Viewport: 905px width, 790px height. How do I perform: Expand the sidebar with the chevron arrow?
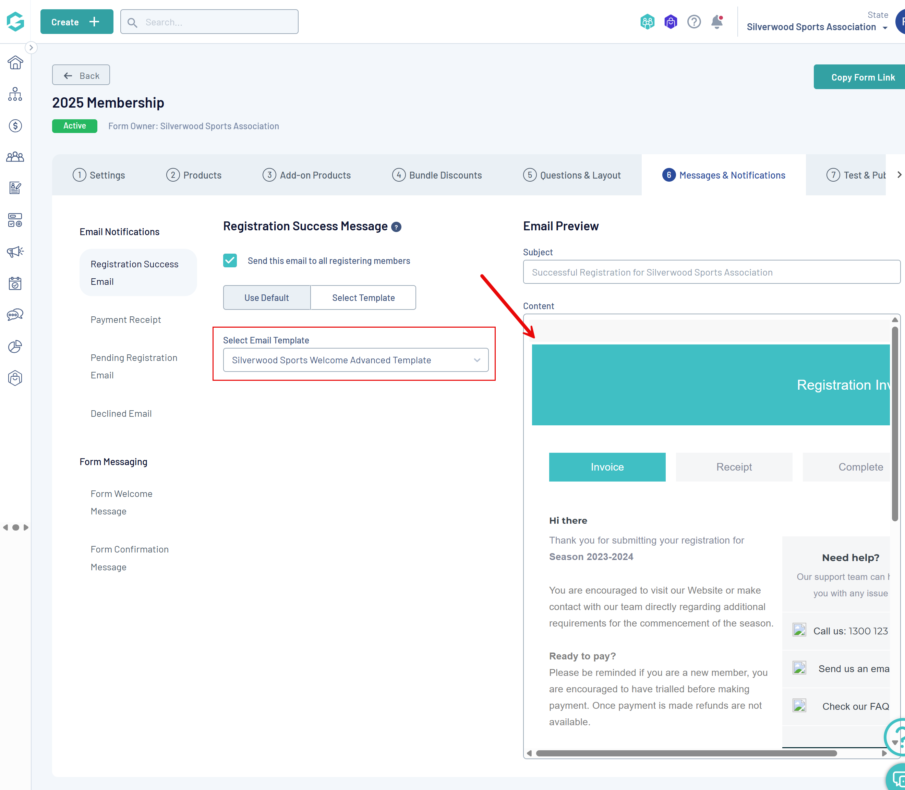coord(31,48)
